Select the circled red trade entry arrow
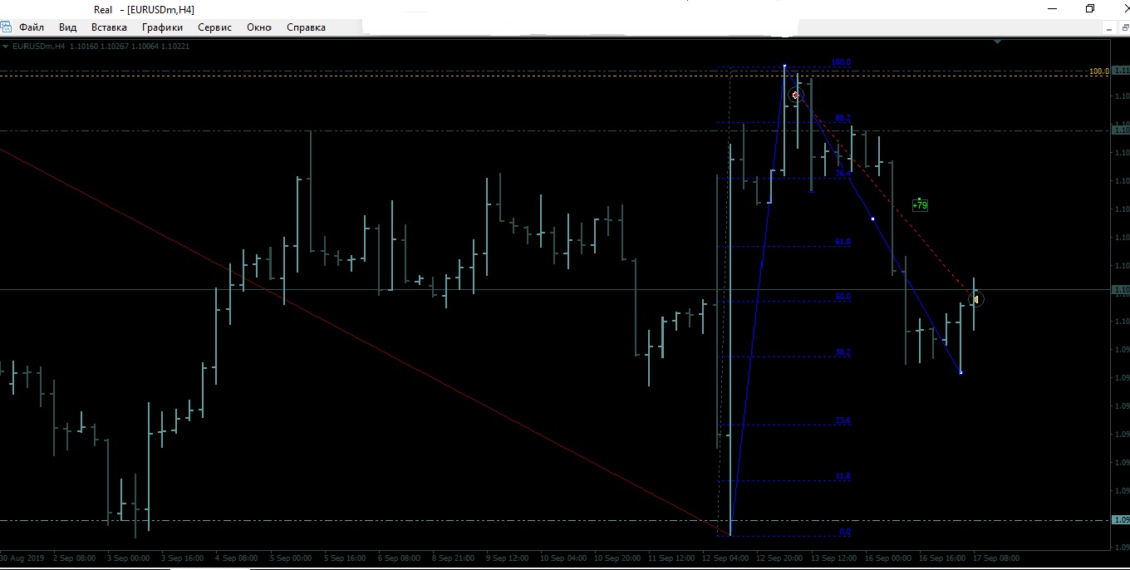Screen dimensions: 1130x570 795,96
